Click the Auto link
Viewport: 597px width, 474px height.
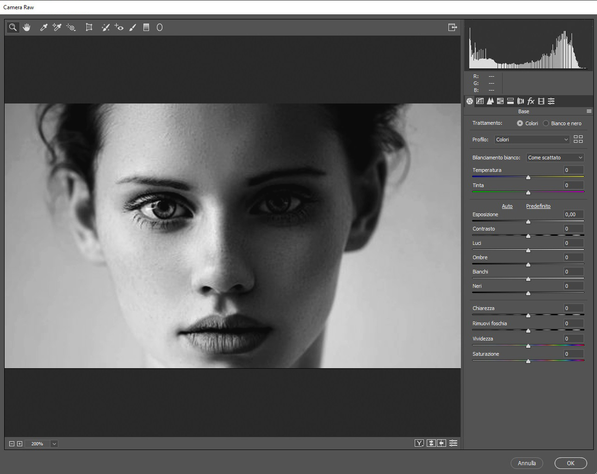pyautogui.click(x=507, y=206)
